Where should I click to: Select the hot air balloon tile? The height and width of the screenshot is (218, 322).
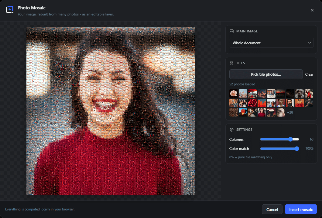coord(243,112)
